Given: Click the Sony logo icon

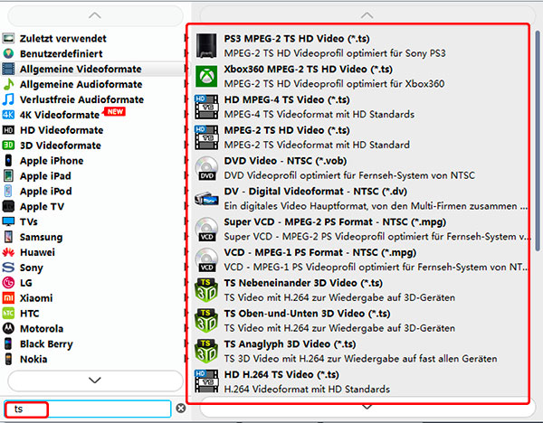Looking at the screenshot, I should coord(8,268).
